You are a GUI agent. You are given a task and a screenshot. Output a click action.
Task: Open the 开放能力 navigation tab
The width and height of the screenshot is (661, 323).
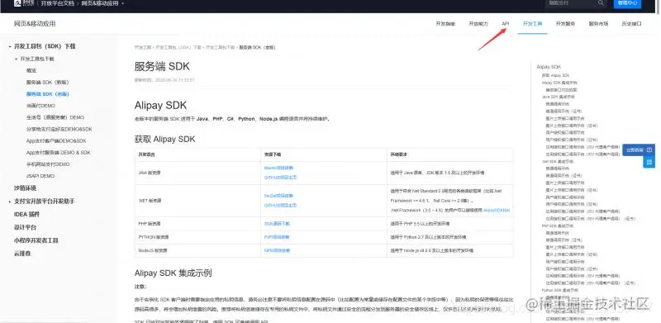pos(478,24)
